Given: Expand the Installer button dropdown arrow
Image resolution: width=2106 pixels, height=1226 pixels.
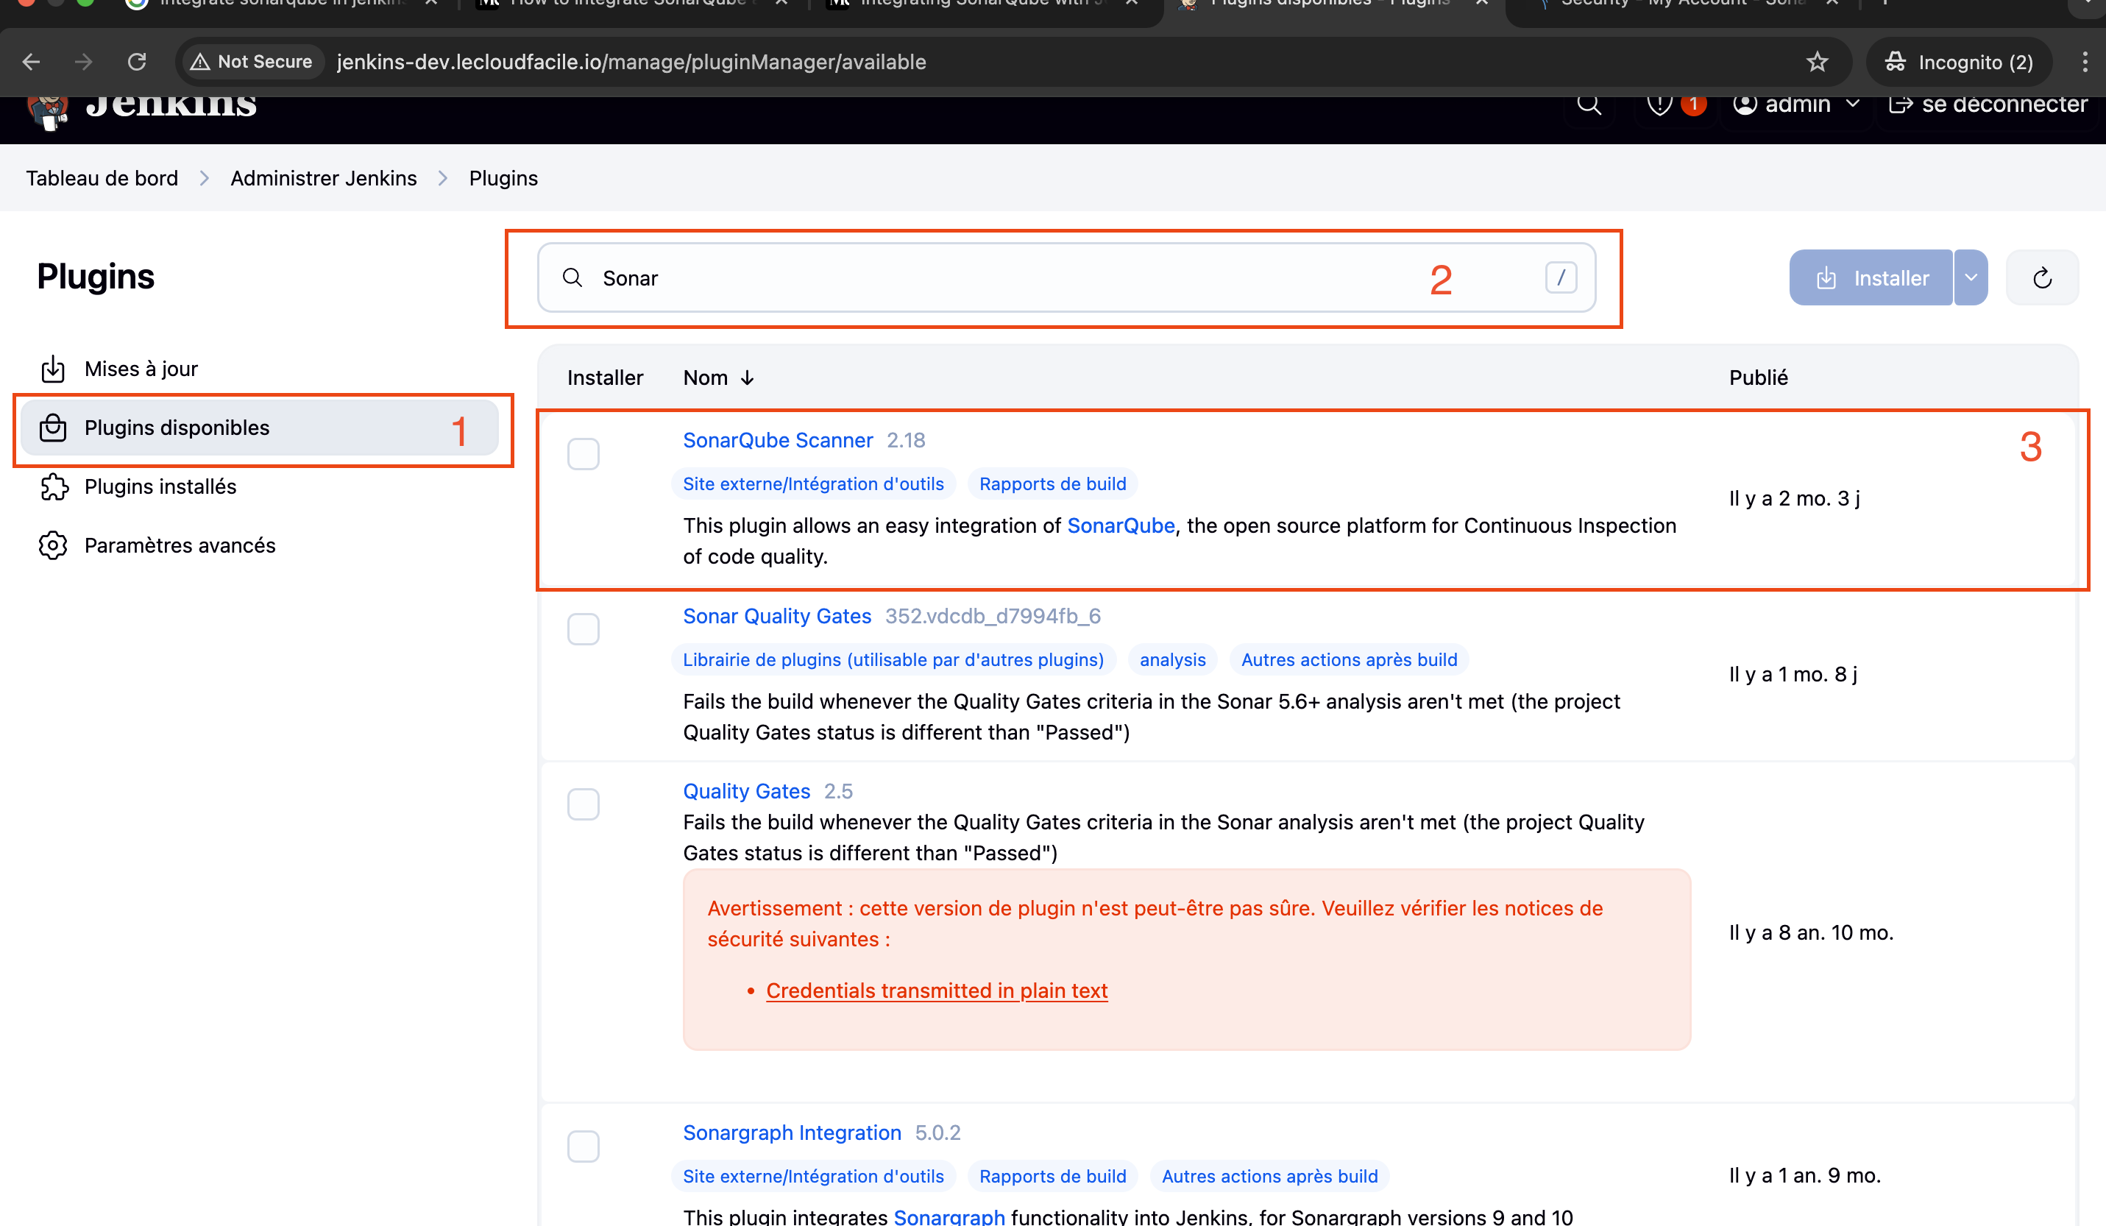Looking at the screenshot, I should [x=1971, y=277].
